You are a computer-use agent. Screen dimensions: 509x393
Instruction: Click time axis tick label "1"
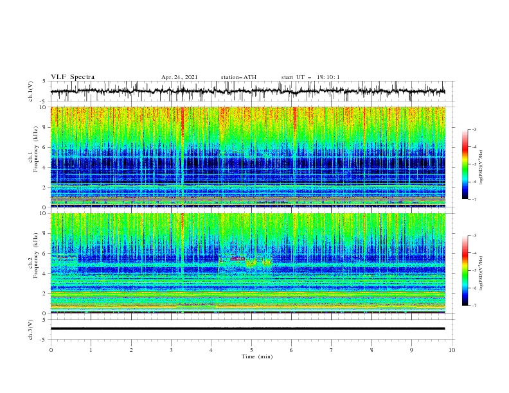point(91,350)
